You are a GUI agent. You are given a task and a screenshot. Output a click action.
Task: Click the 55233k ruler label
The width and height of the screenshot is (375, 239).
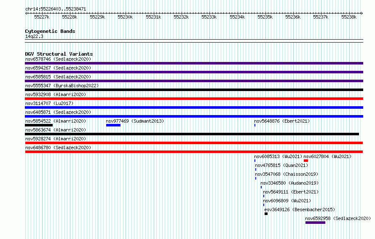click(x=209, y=17)
